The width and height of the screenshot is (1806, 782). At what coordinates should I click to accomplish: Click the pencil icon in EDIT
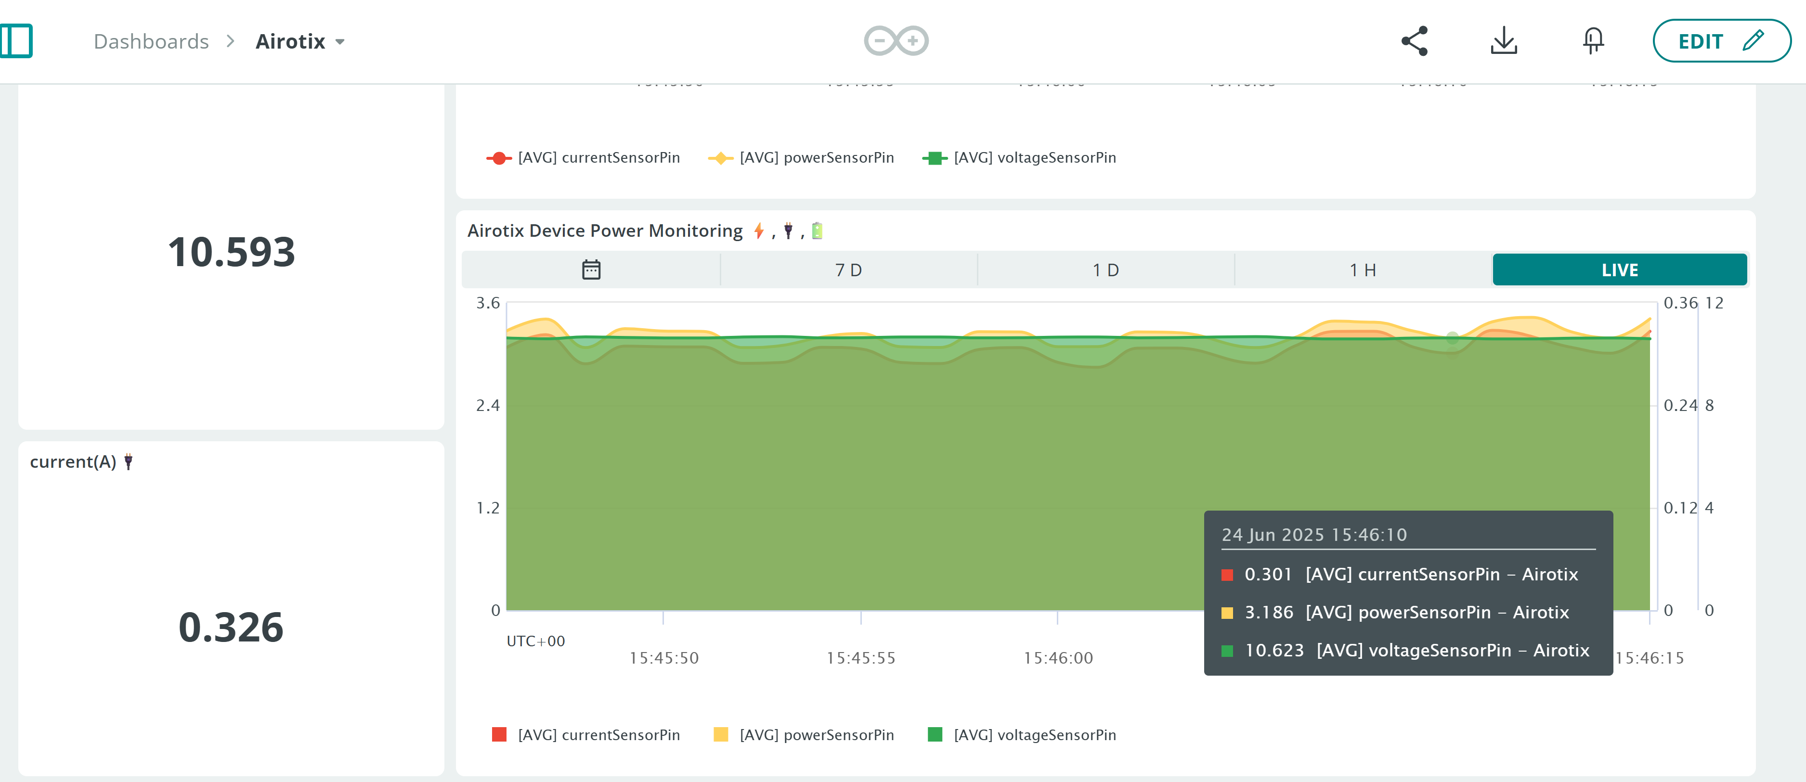coord(1753,40)
